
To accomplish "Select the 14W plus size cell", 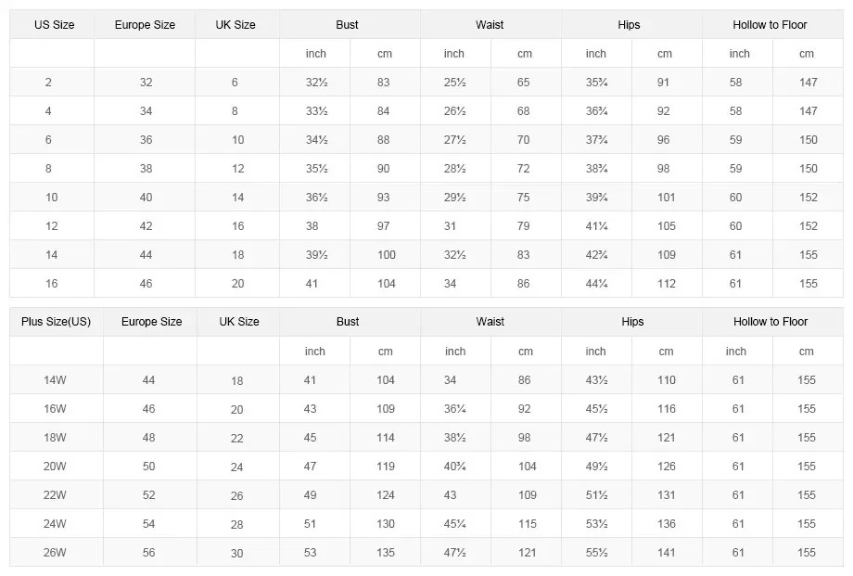I will click(55, 380).
